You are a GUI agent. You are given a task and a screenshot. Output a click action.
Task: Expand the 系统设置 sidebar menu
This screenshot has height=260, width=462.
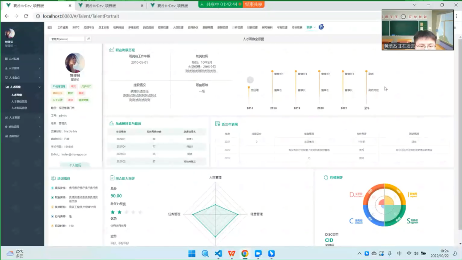pos(22,127)
